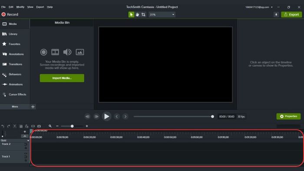Add a new track with plus icon
Image resolution: width=304 pixels, height=171 pixels.
[x=25, y=132]
